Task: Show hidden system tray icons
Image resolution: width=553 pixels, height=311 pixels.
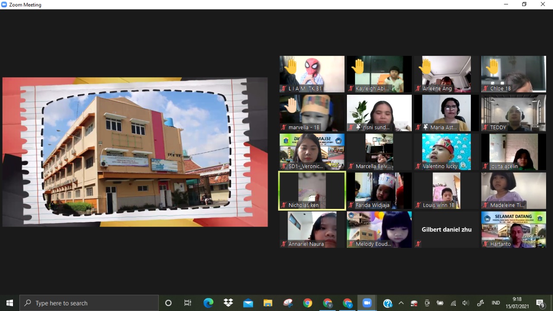Action: pos(401,303)
